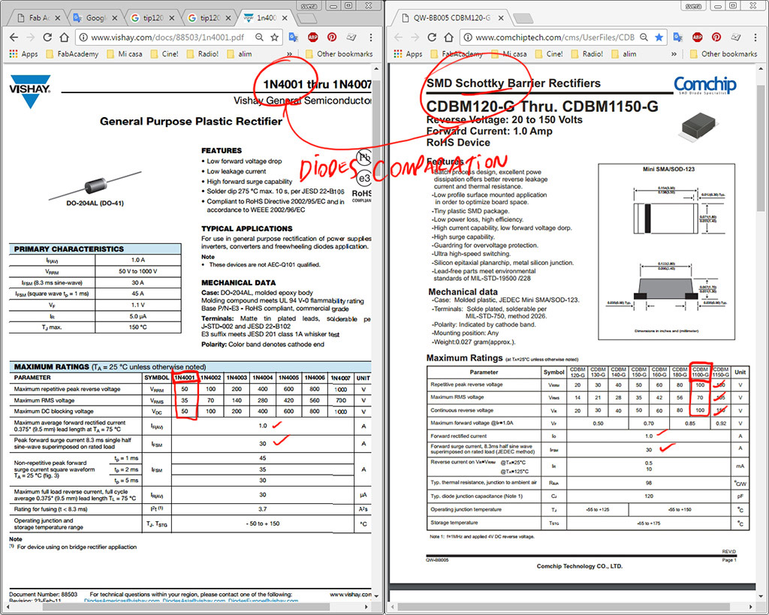Click the Comchip address bar URL
Image resolution: width=769 pixels, height=615 pixels.
pyautogui.click(x=554, y=38)
